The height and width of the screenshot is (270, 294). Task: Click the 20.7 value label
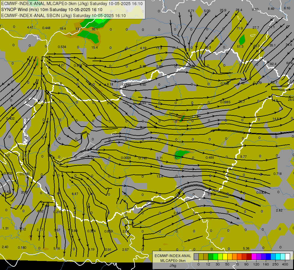point(242,102)
